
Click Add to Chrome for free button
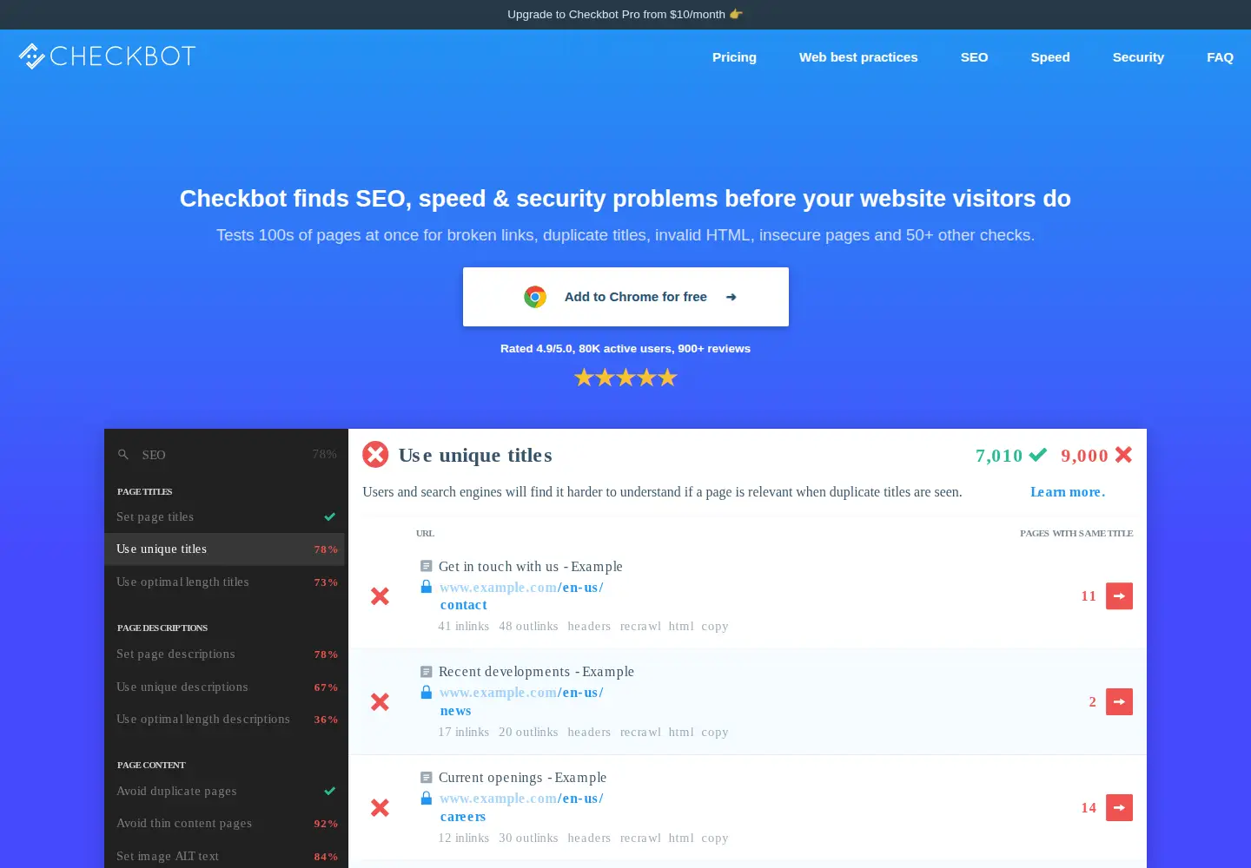point(625,297)
